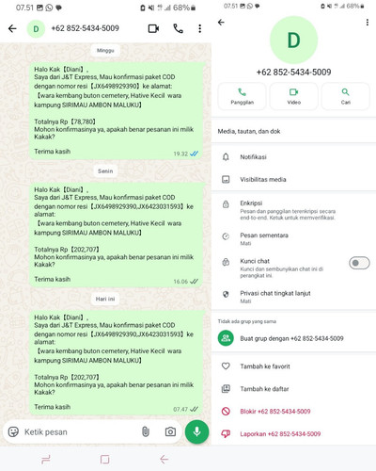Tap the Ketik pesan input field
The height and width of the screenshot is (471, 376).
[80, 432]
